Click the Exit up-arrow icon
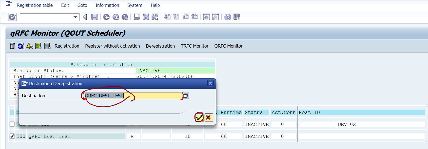The height and width of the screenshot is (149, 428). pos(116,17)
